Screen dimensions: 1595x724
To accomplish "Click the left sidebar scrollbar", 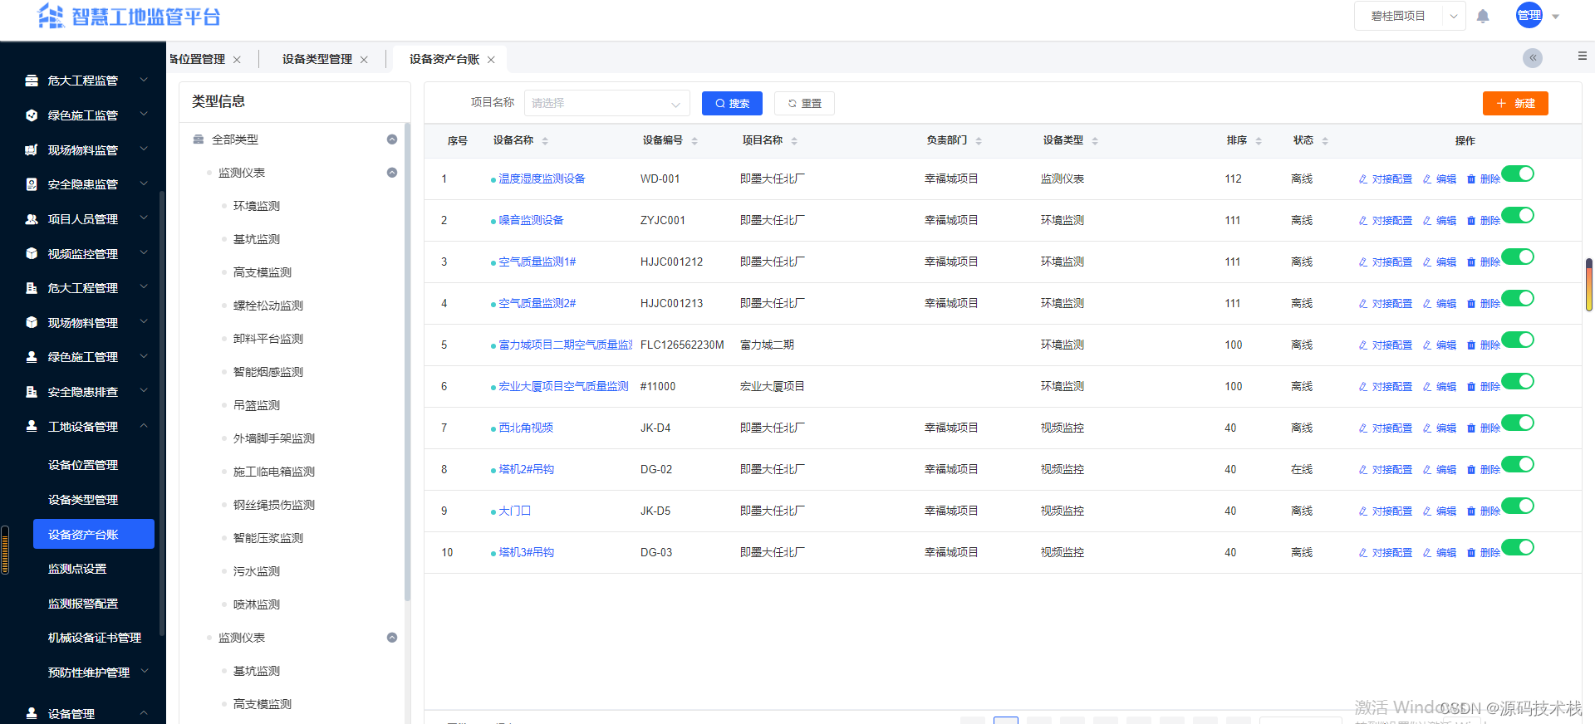I will [x=162, y=415].
